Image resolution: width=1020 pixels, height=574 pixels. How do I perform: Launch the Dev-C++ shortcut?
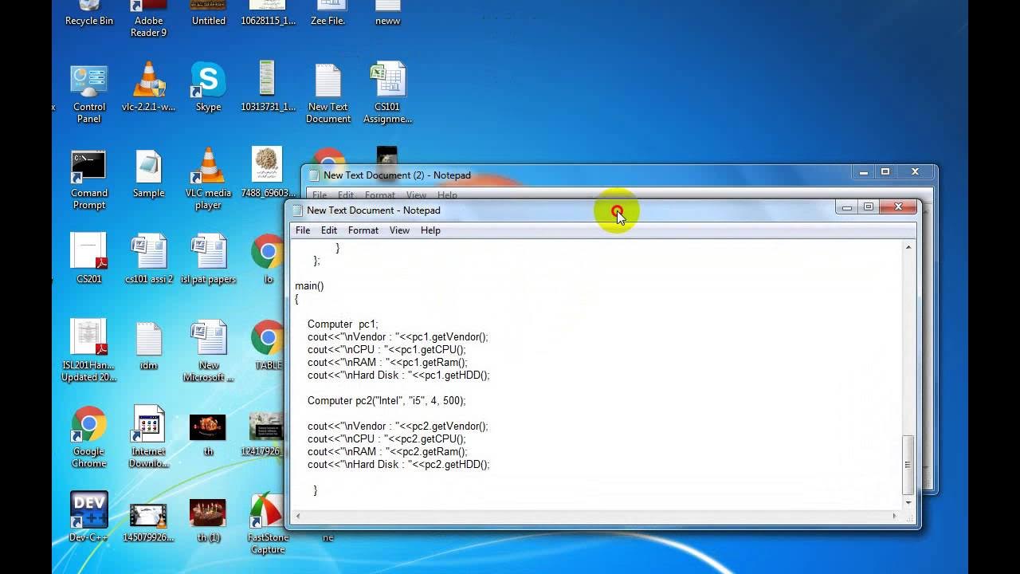pyautogui.click(x=89, y=517)
